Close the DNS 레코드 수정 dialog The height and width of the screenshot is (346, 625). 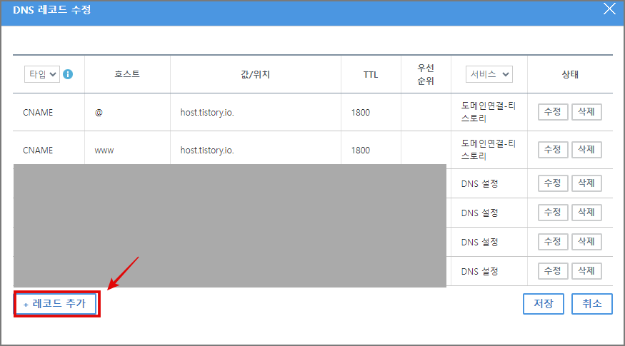pyautogui.click(x=609, y=9)
